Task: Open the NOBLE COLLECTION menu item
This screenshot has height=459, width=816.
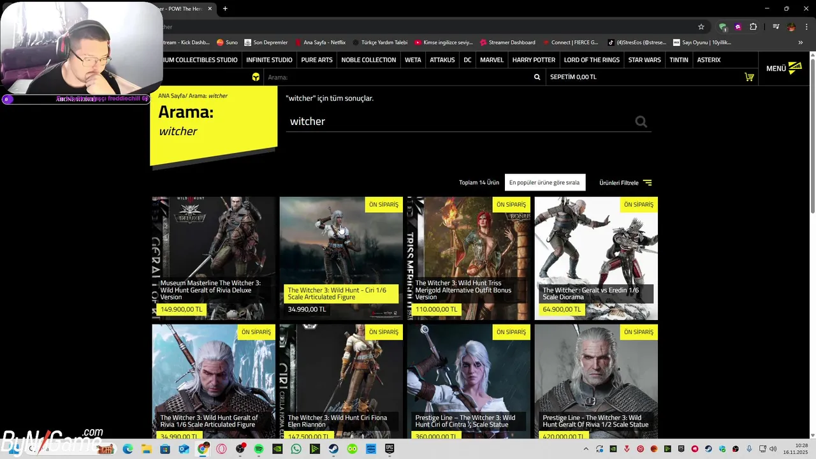Action: pyautogui.click(x=368, y=60)
